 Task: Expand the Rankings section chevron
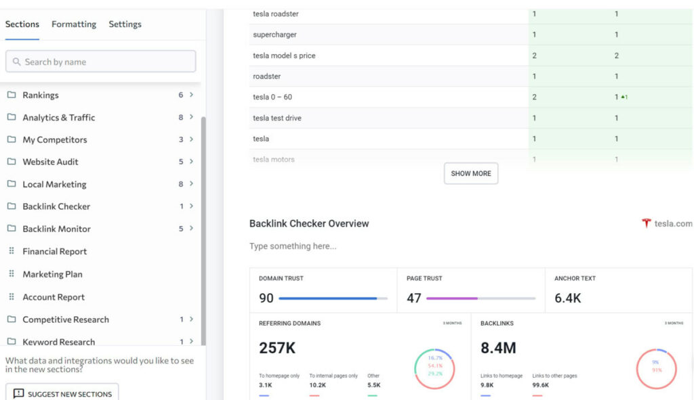point(191,95)
